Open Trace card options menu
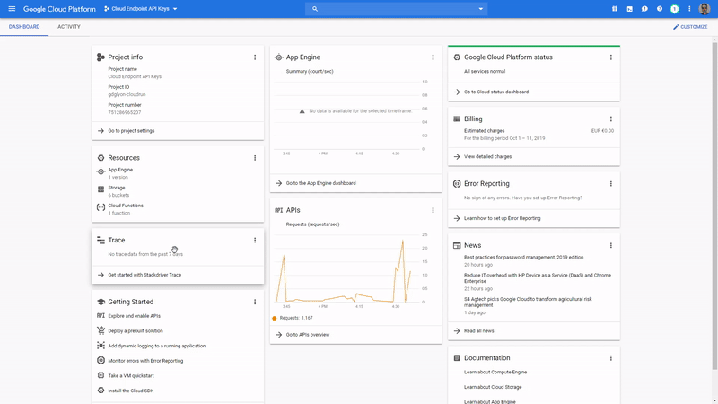718x404 pixels. point(255,240)
